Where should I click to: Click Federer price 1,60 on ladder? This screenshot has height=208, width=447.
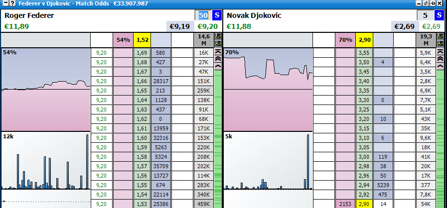[142, 138]
